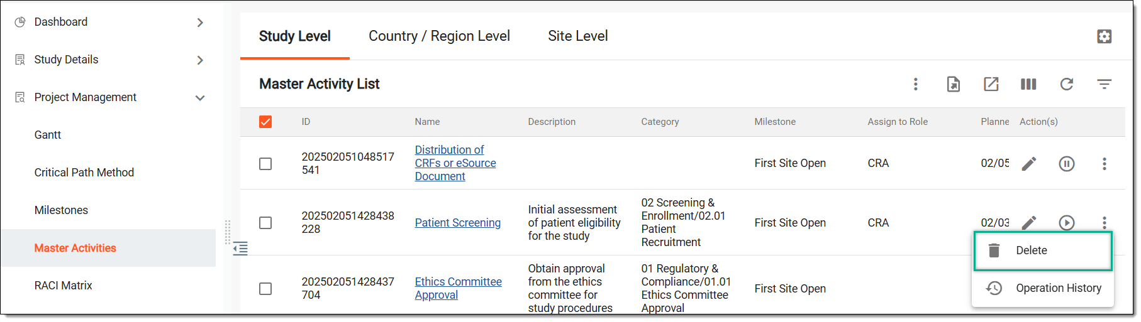Sort by the Description column header
Screen dimensions: 1141x322
click(x=552, y=122)
